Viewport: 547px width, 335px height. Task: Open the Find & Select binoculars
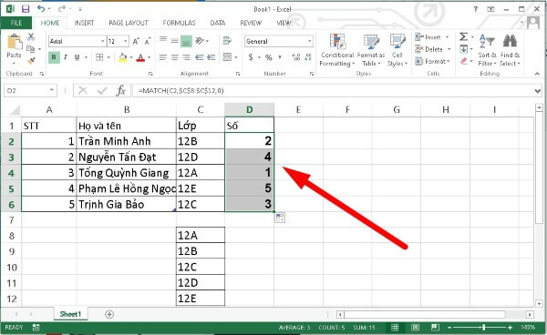[x=510, y=49]
